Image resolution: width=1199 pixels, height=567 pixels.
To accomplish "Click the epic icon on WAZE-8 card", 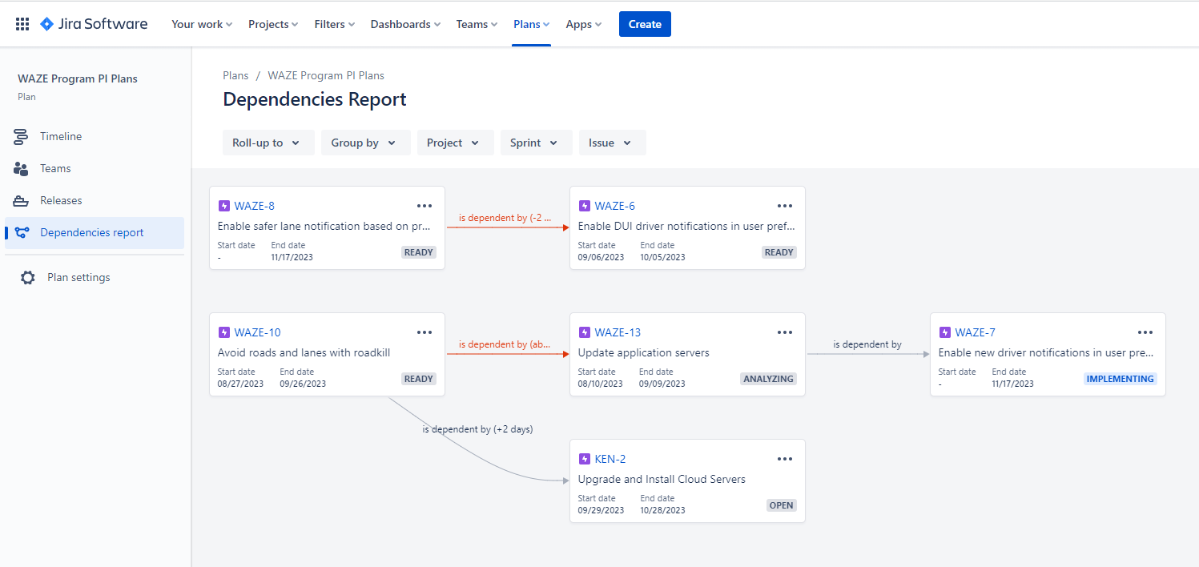I will coord(224,206).
